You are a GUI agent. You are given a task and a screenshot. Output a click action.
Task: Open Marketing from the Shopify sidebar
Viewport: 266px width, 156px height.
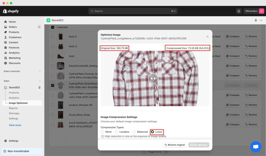(14, 58)
